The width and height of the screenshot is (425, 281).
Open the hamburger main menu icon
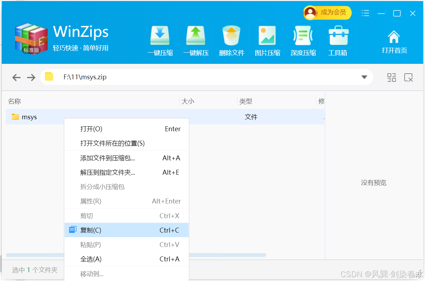tap(365, 13)
